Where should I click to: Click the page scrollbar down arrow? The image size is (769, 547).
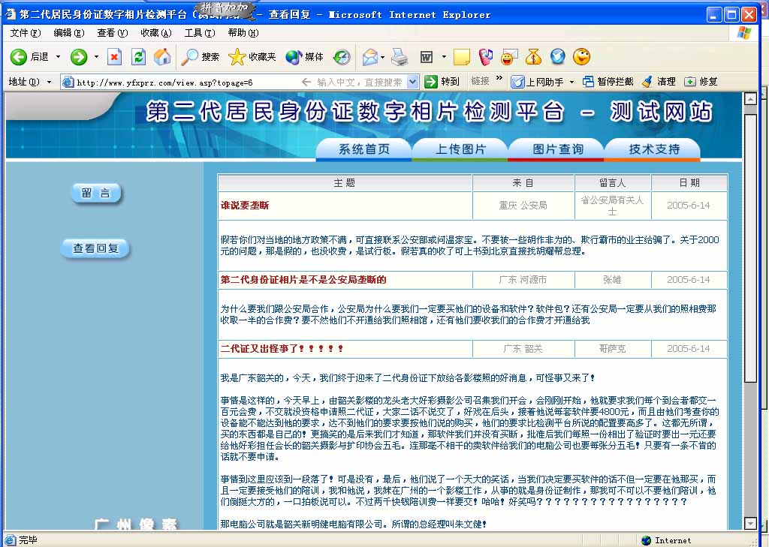tap(750, 523)
